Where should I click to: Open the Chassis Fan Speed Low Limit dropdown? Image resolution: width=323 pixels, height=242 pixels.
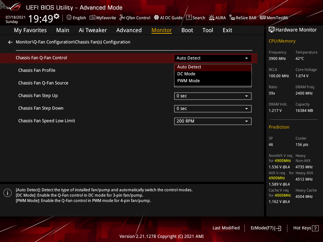213,121
